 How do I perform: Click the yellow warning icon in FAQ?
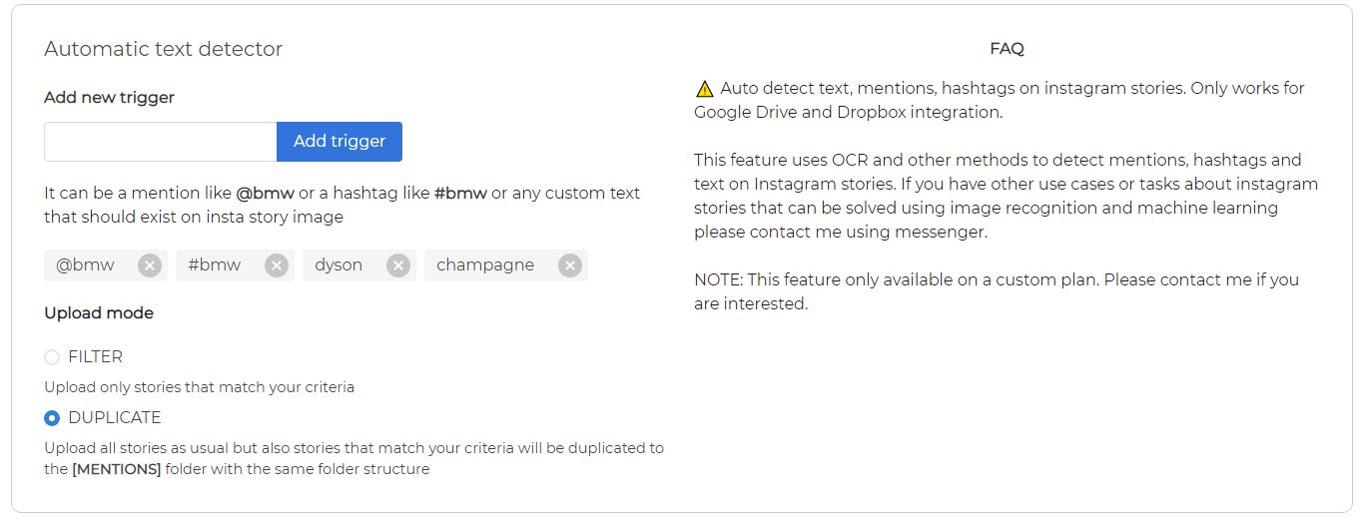click(705, 89)
